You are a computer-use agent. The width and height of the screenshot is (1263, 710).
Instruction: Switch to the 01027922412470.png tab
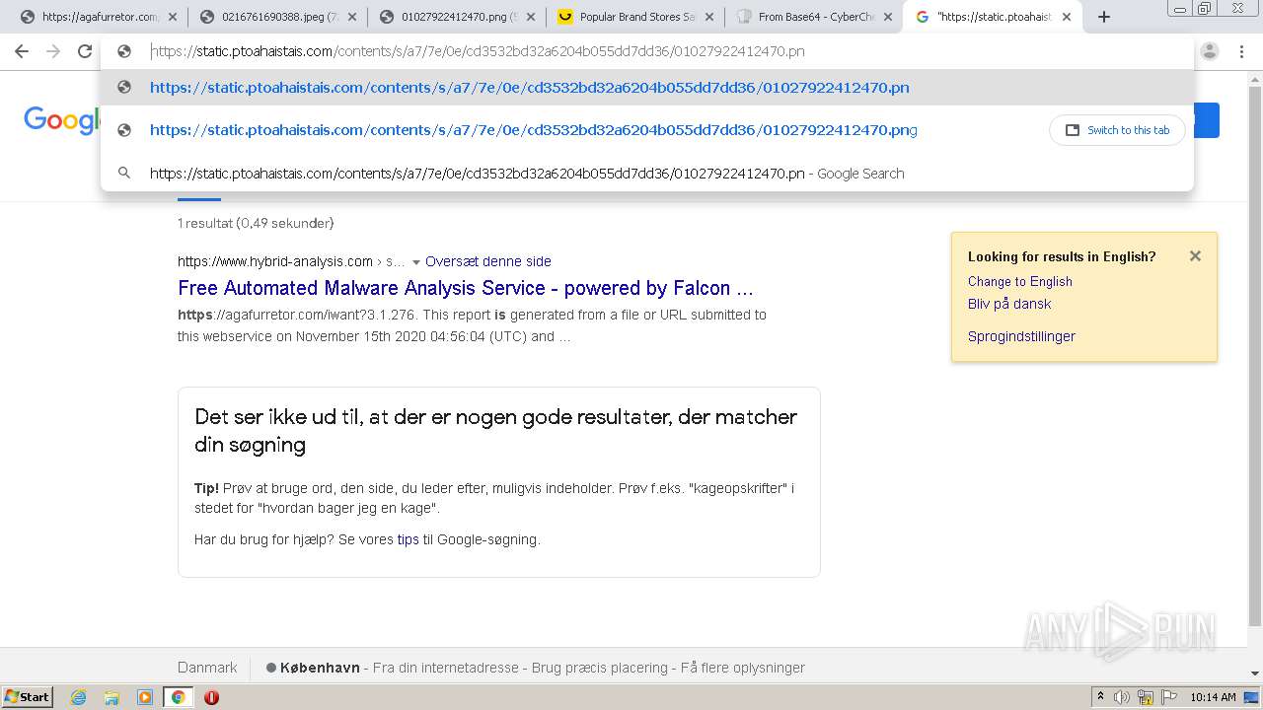click(456, 17)
